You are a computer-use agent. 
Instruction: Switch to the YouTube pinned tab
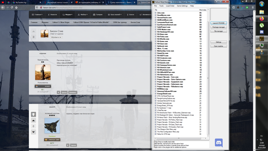pos(3,3)
